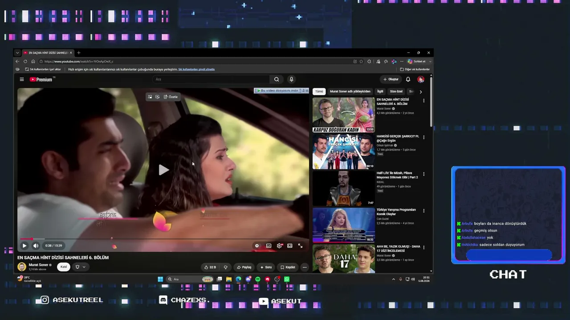Open a new browser tab
570x320 pixels.
79,53
